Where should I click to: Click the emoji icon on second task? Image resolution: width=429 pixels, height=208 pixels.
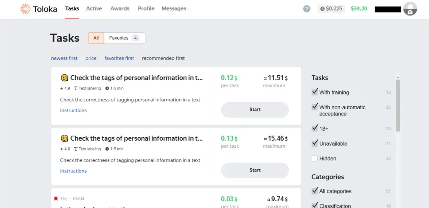tap(64, 139)
